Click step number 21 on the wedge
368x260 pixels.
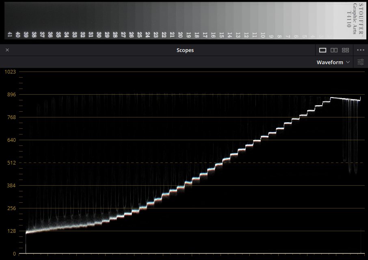tap(172, 35)
